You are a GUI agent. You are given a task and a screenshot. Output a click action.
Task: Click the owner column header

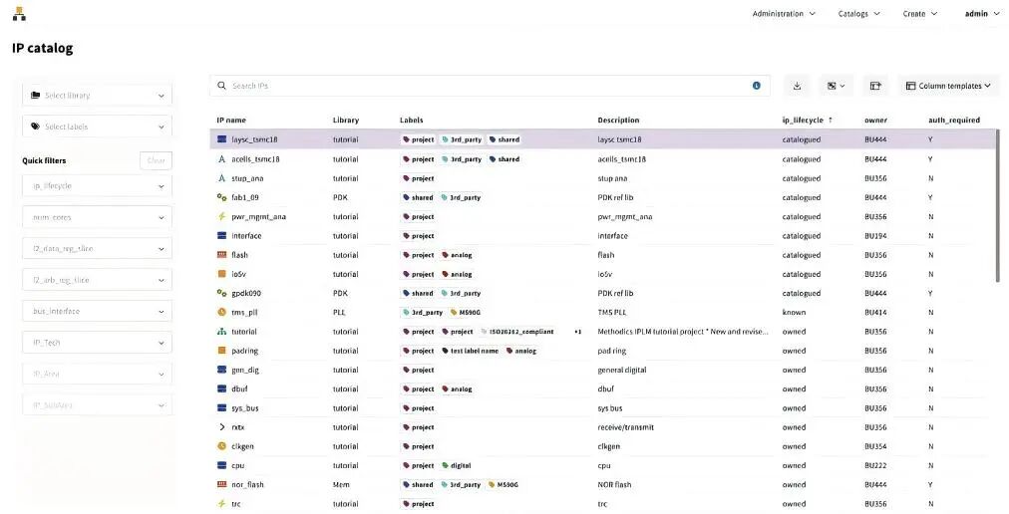875,121
